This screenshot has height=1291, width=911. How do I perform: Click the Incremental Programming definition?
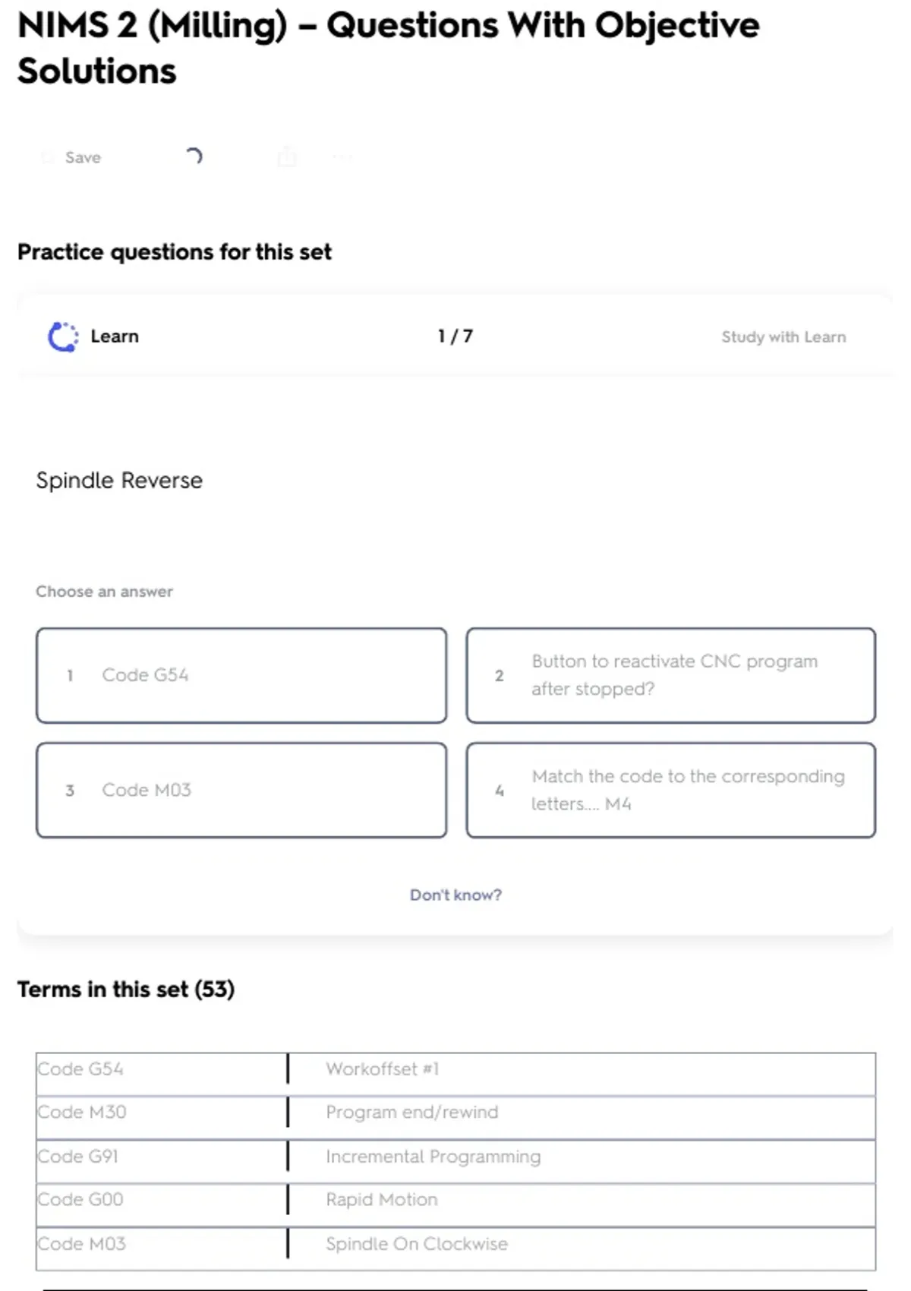tap(433, 1157)
